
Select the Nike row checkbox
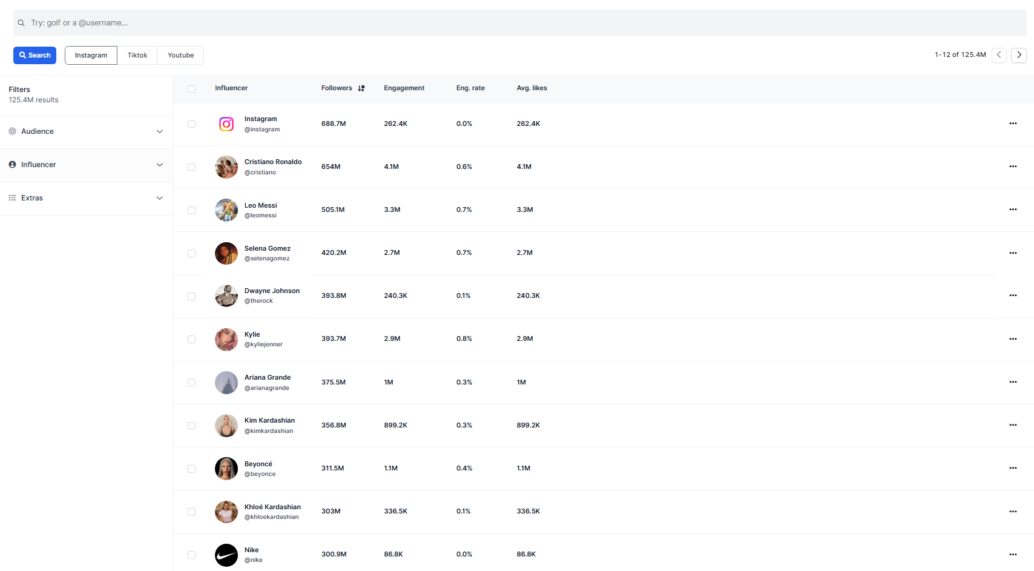coord(191,555)
